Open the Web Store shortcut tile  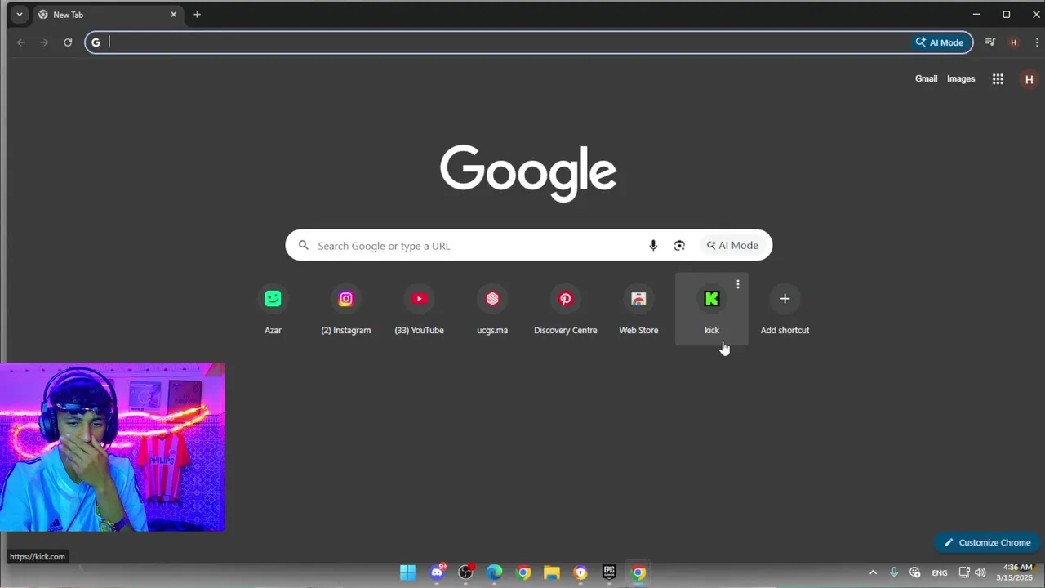[638, 309]
